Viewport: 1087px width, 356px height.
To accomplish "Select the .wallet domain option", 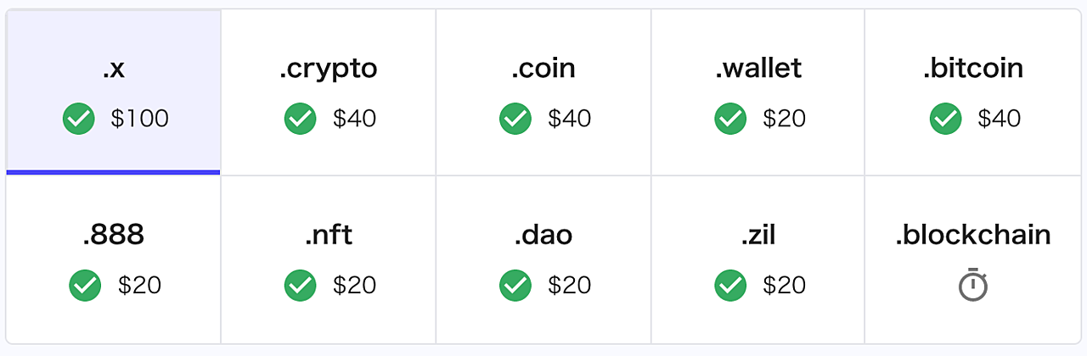I will click(x=758, y=92).
